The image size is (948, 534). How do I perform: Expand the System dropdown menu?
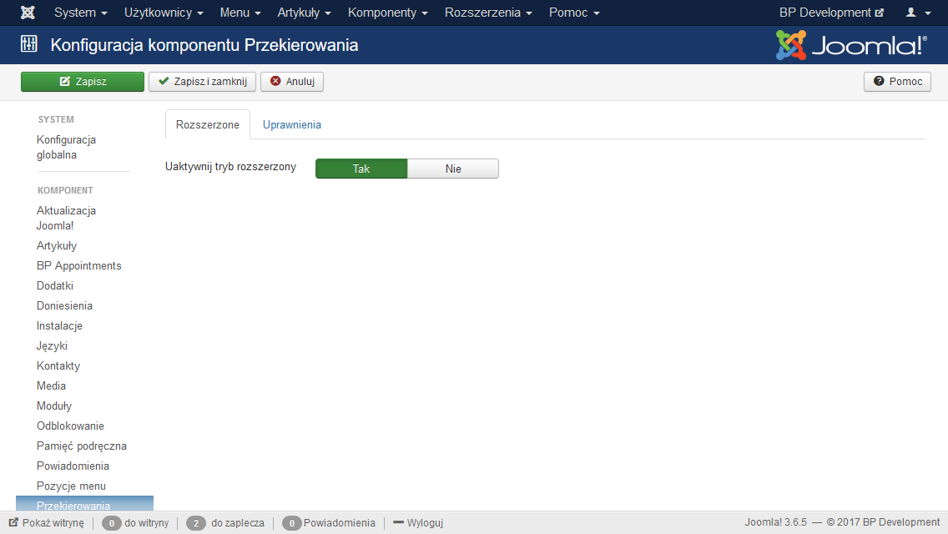80,13
